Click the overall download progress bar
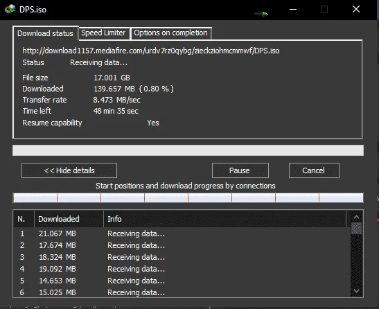The image size is (379, 309). click(x=188, y=150)
